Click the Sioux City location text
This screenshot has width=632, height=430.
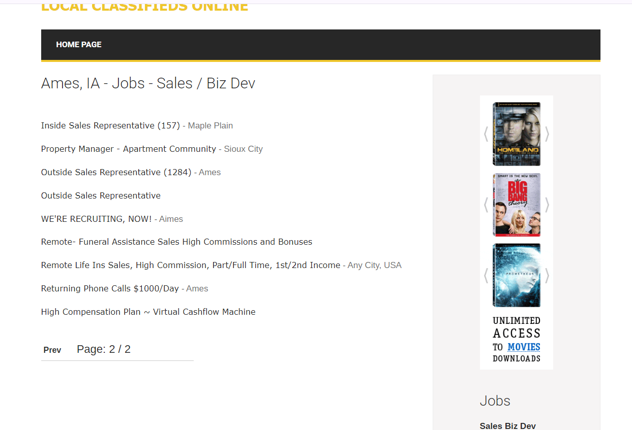point(243,149)
